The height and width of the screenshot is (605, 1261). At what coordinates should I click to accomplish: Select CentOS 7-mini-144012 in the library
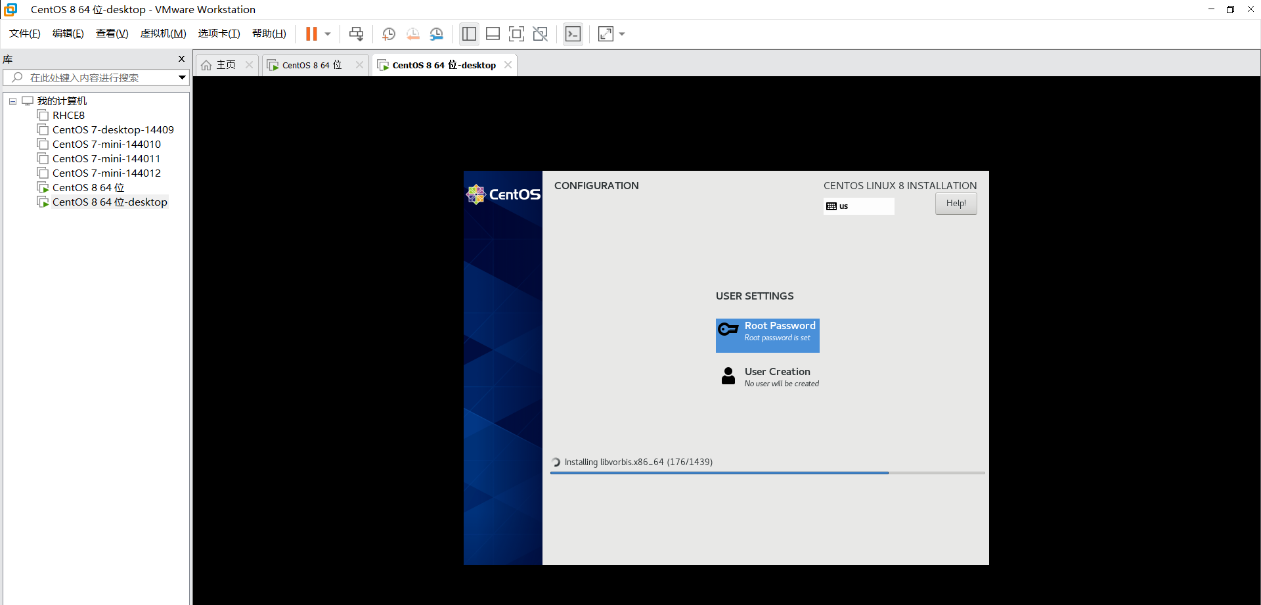coord(106,173)
